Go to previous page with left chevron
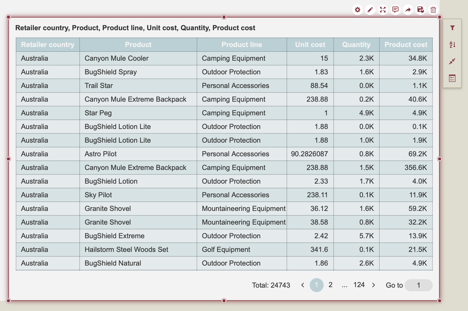This screenshot has height=311, width=468. click(x=303, y=285)
